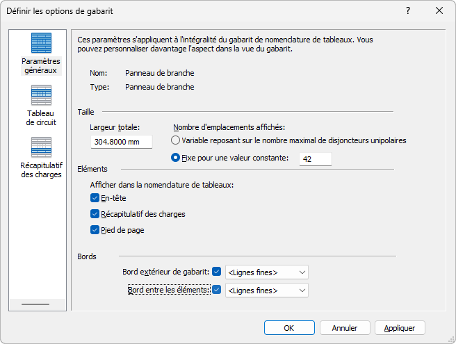Uncheck Récapitulatif des charges checkbox
The height and width of the screenshot is (344, 456).
[x=95, y=214]
